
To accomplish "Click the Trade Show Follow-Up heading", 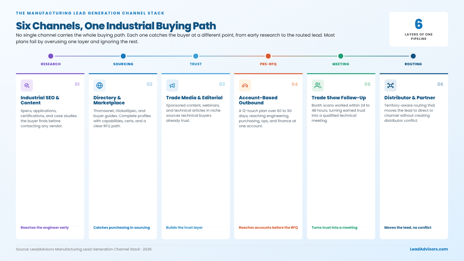I will [339, 98].
